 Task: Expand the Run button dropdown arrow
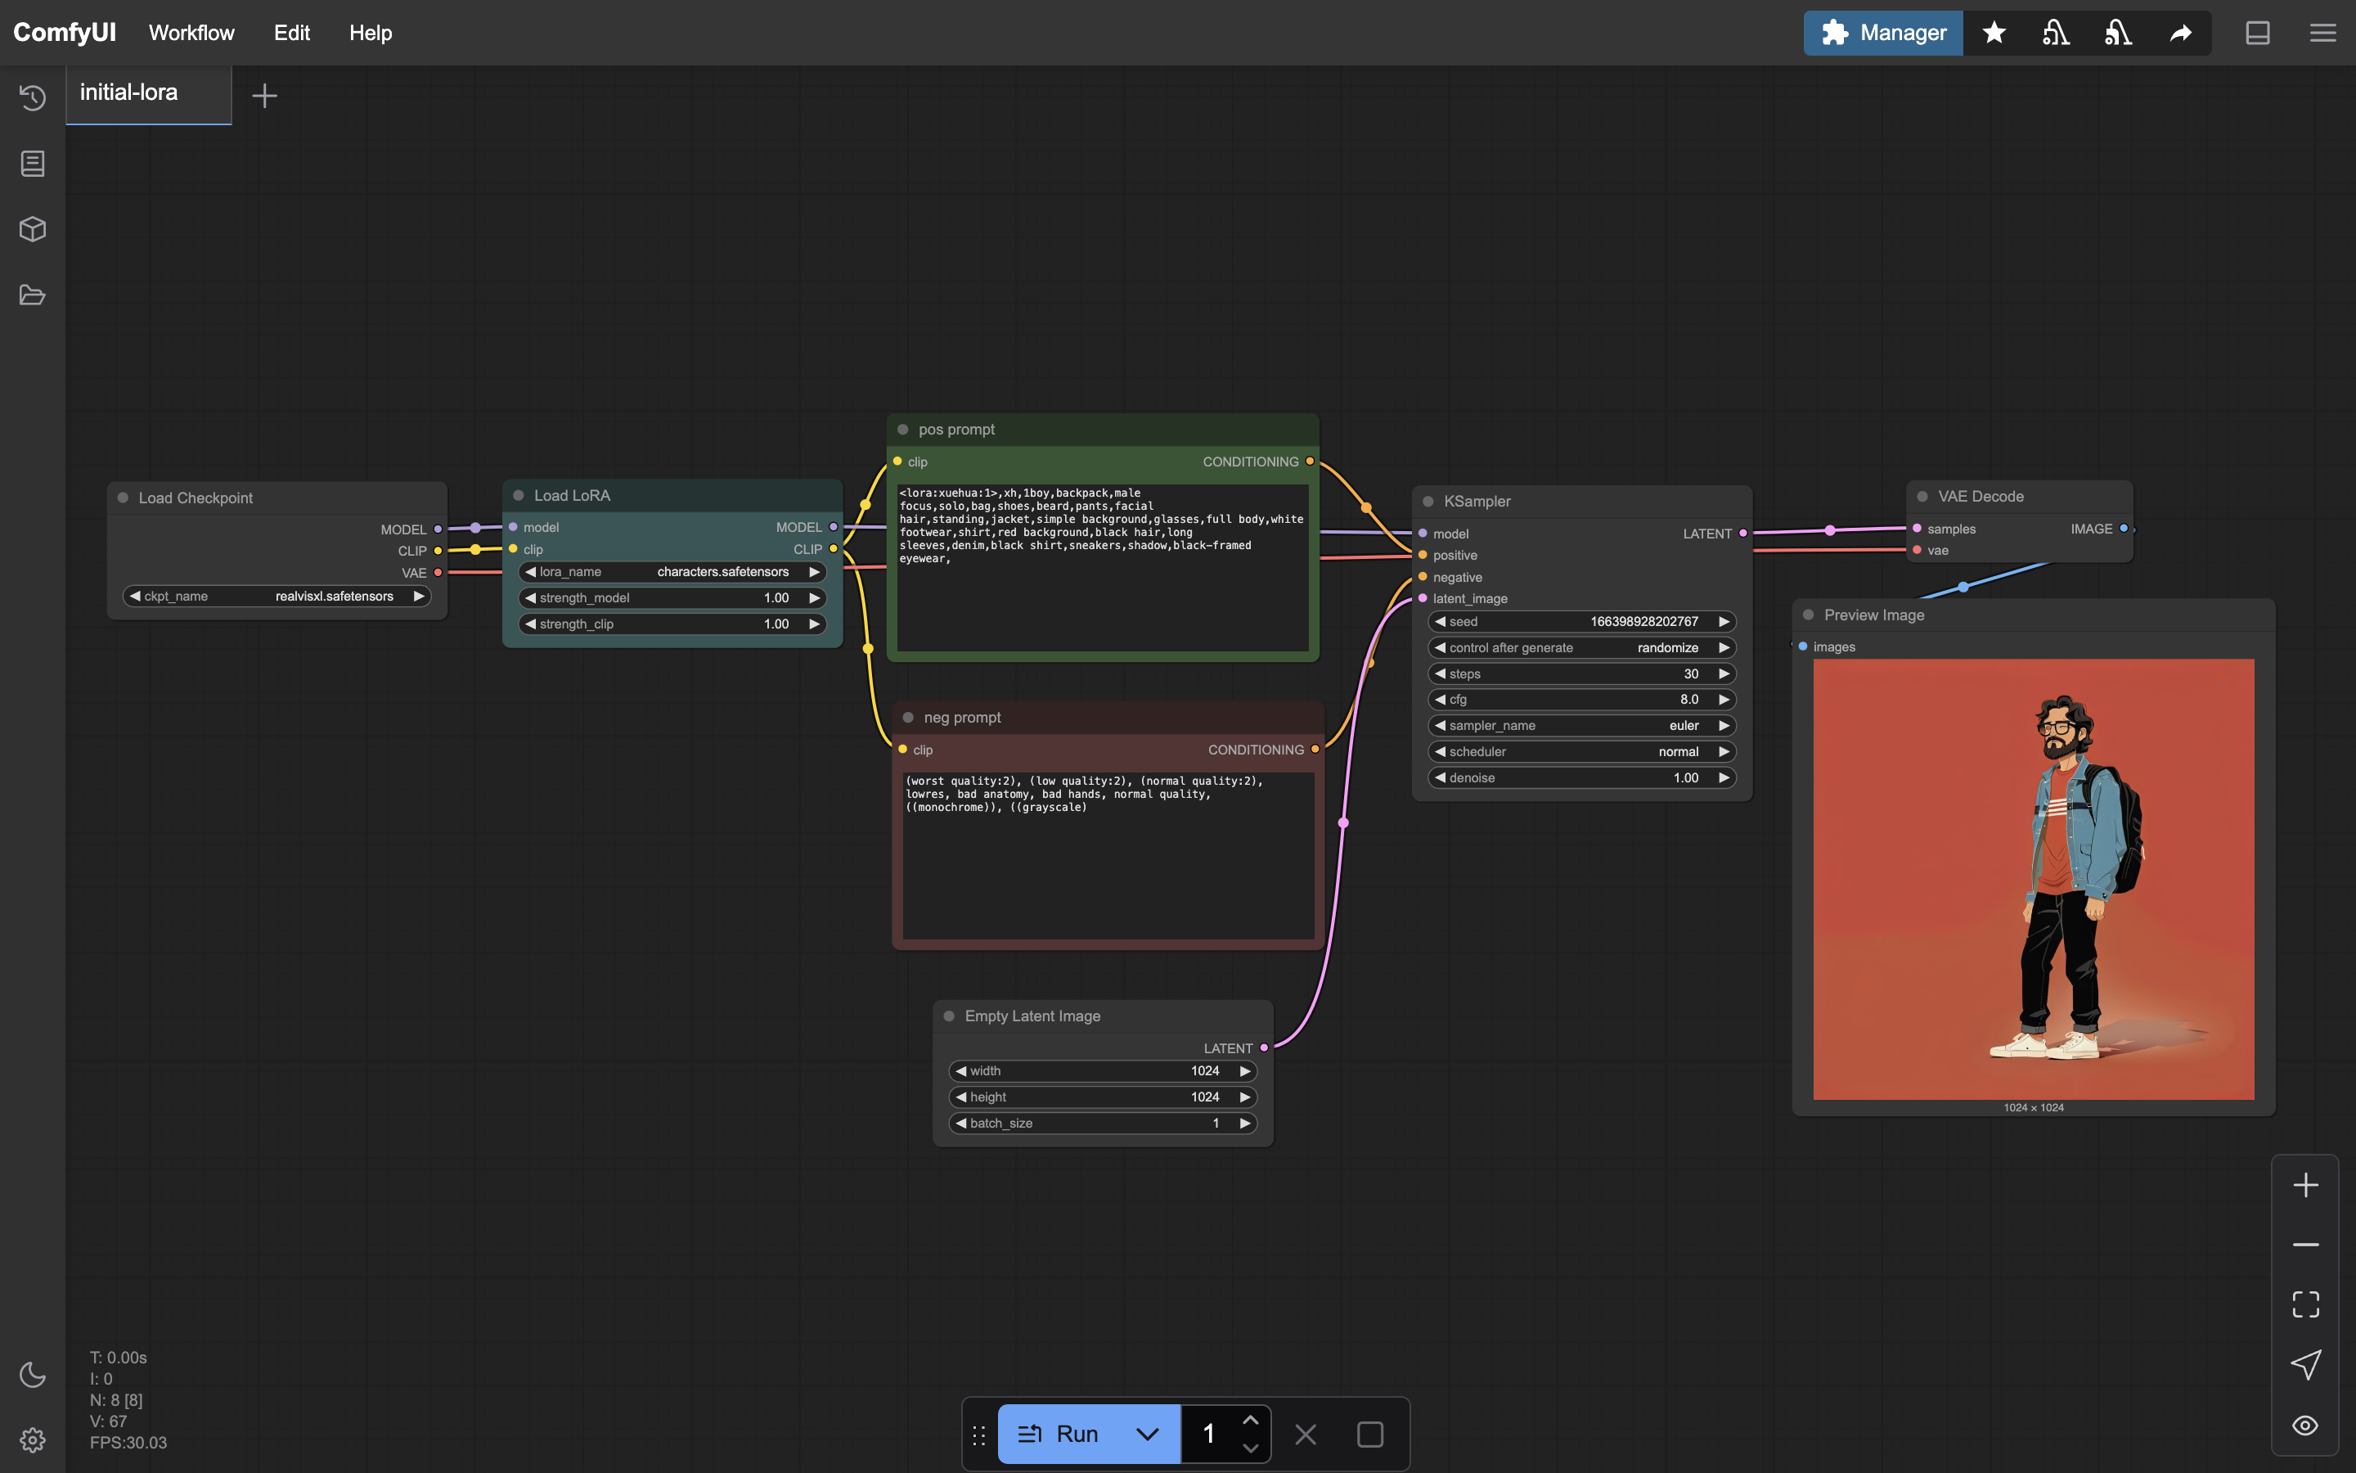[x=1147, y=1434]
